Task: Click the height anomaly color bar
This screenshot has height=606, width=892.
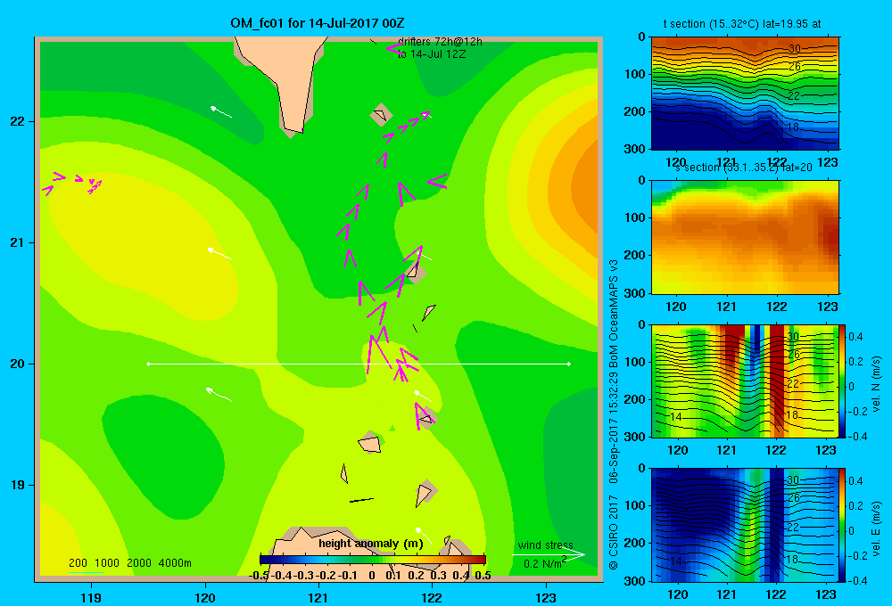Action: click(373, 560)
